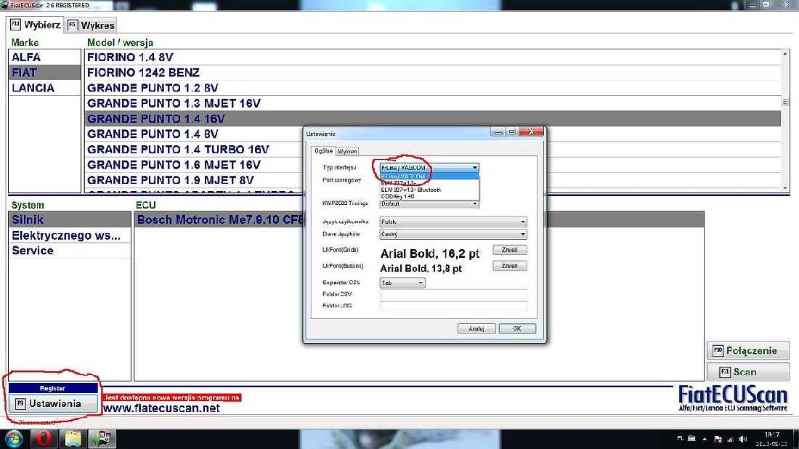This screenshot has width=799, height=449.
Task: Open the user language dropdown showing Polski
Action: 453,222
